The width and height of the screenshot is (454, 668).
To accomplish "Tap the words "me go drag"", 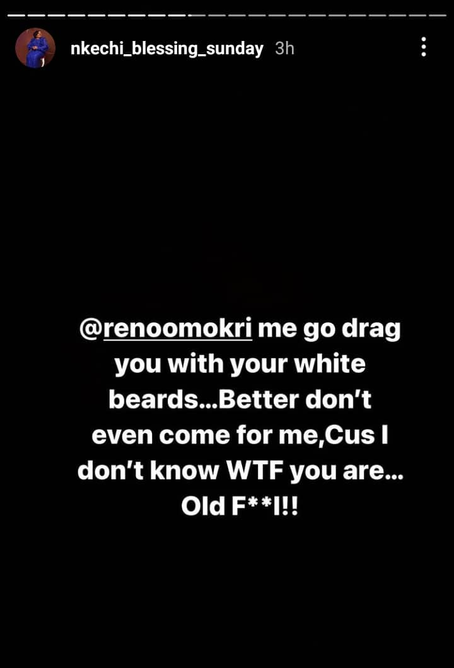I will (x=329, y=329).
